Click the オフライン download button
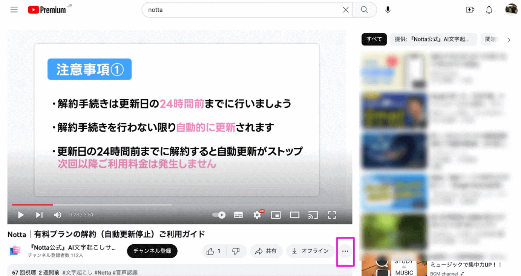This screenshot has width=521, height=276. point(310,251)
